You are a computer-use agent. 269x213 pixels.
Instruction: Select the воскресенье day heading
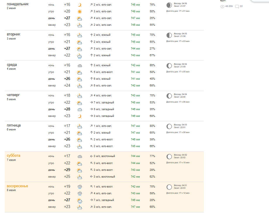(17, 186)
